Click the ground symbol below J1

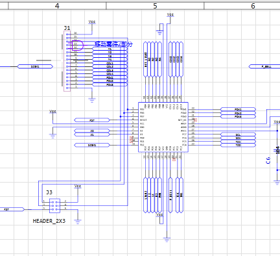92,100
